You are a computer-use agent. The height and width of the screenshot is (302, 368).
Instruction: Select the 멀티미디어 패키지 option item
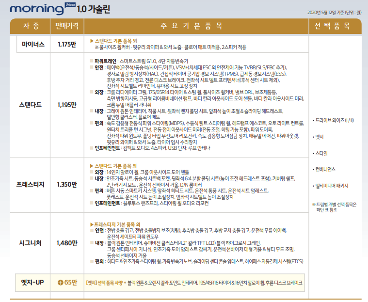pyautogui.click(x=331, y=186)
